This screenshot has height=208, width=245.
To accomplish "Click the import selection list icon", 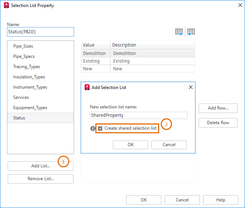I will coord(191,32).
